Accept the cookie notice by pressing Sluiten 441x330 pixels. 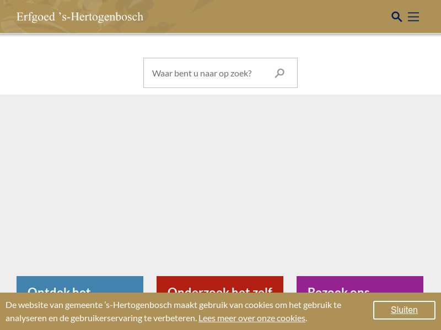[x=404, y=310]
